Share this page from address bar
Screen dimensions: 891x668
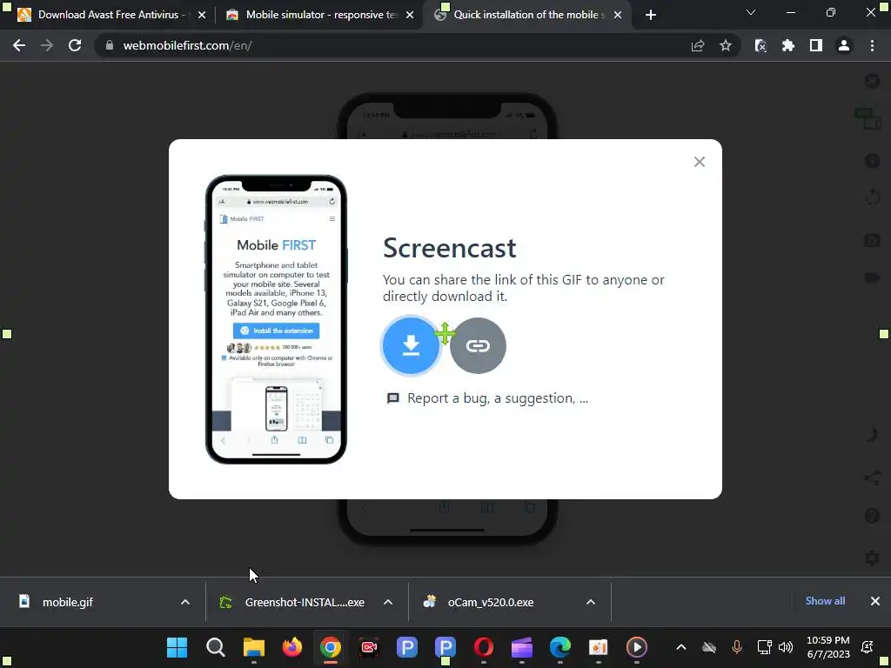click(x=698, y=45)
